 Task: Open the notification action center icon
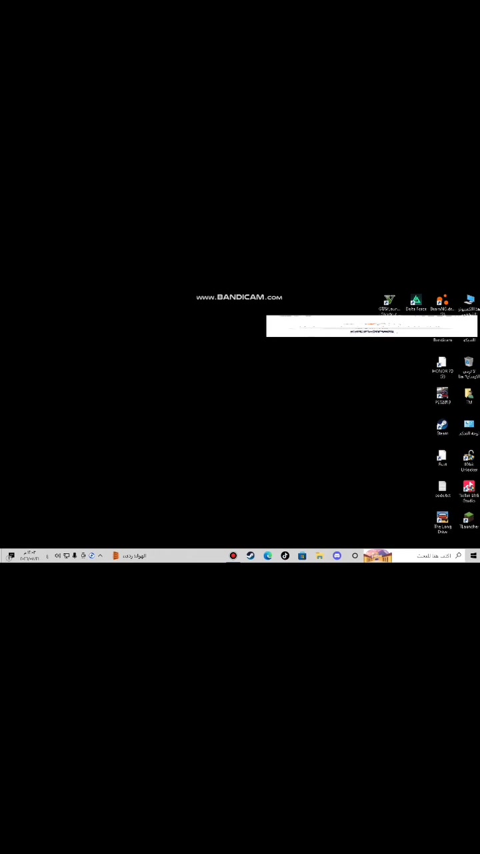[11, 556]
